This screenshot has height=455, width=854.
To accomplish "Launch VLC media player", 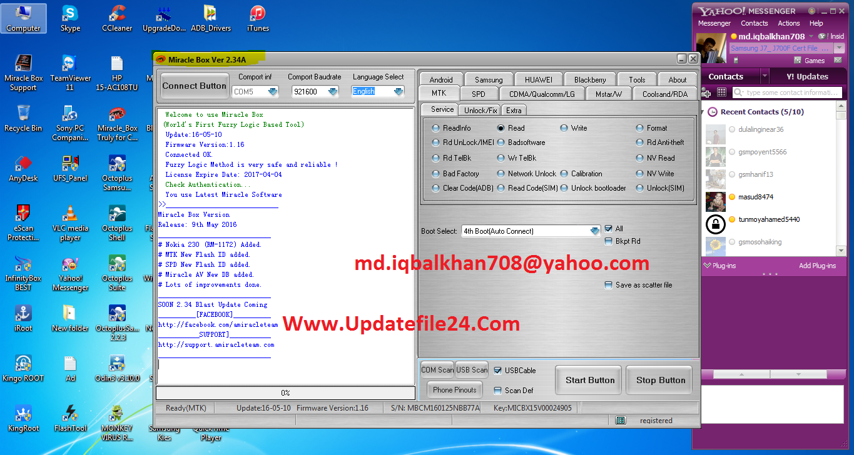I will click(70, 223).
